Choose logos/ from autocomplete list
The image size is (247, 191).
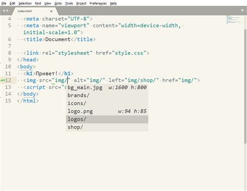click(x=107, y=119)
